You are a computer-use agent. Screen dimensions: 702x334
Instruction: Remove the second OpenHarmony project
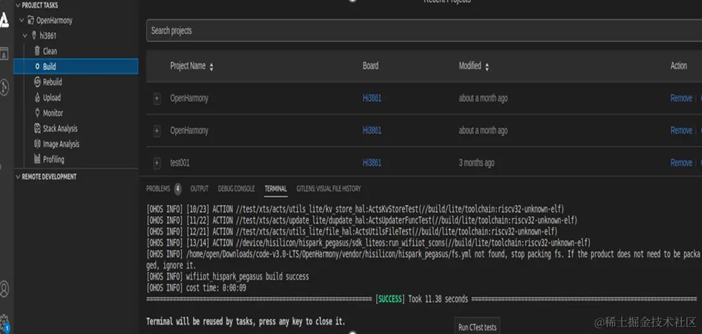click(x=681, y=130)
